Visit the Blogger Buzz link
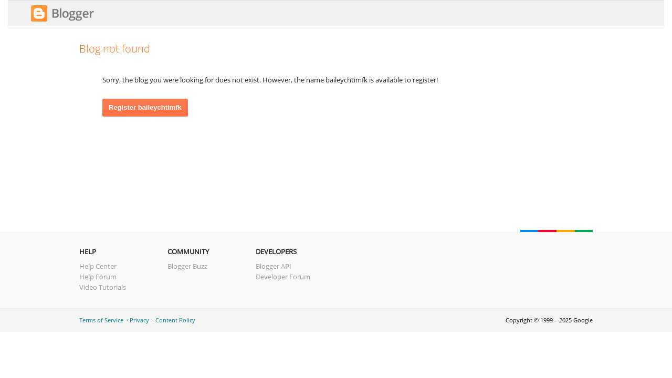This screenshot has height=378, width=672. [x=187, y=266]
